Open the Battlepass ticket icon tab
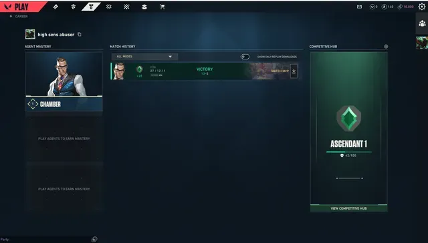This screenshot has height=243, width=428. (56, 7)
